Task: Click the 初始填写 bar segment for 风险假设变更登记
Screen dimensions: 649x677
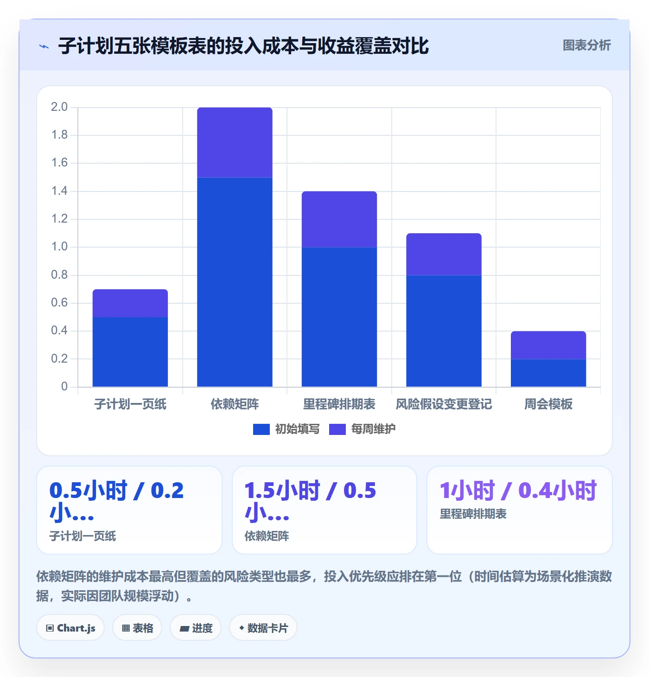Action: (x=444, y=331)
